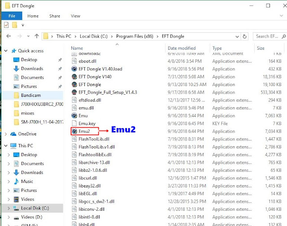The image size is (287, 226).
Task: Refresh the folder view
Action: point(244,37)
